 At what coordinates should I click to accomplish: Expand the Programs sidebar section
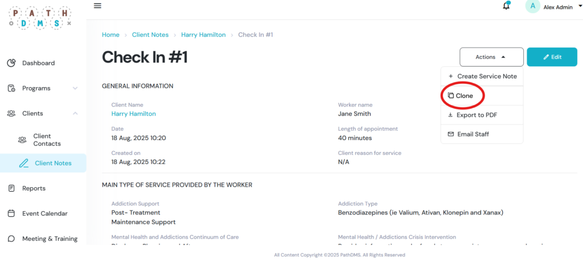(75, 88)
